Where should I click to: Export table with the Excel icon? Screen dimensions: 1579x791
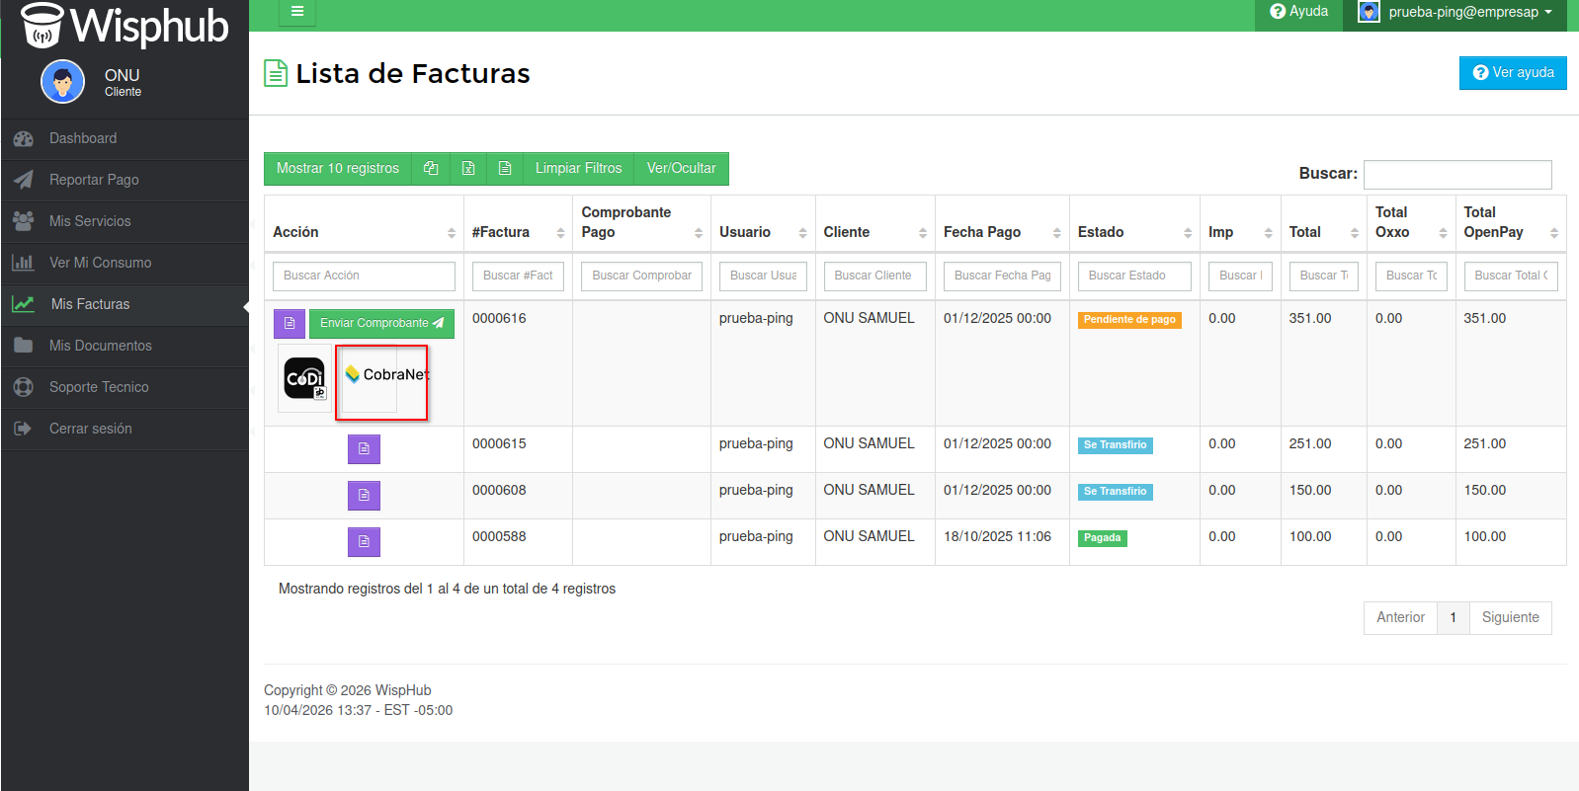coord(468,168)
